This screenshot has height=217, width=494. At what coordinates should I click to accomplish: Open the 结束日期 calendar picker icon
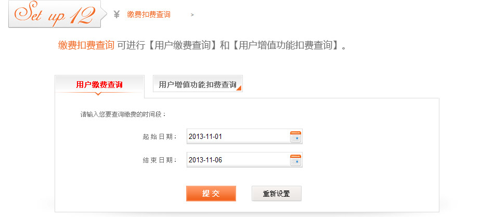[295, 160]
